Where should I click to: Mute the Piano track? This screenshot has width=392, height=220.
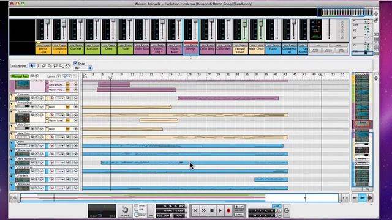tap(32, 145)
